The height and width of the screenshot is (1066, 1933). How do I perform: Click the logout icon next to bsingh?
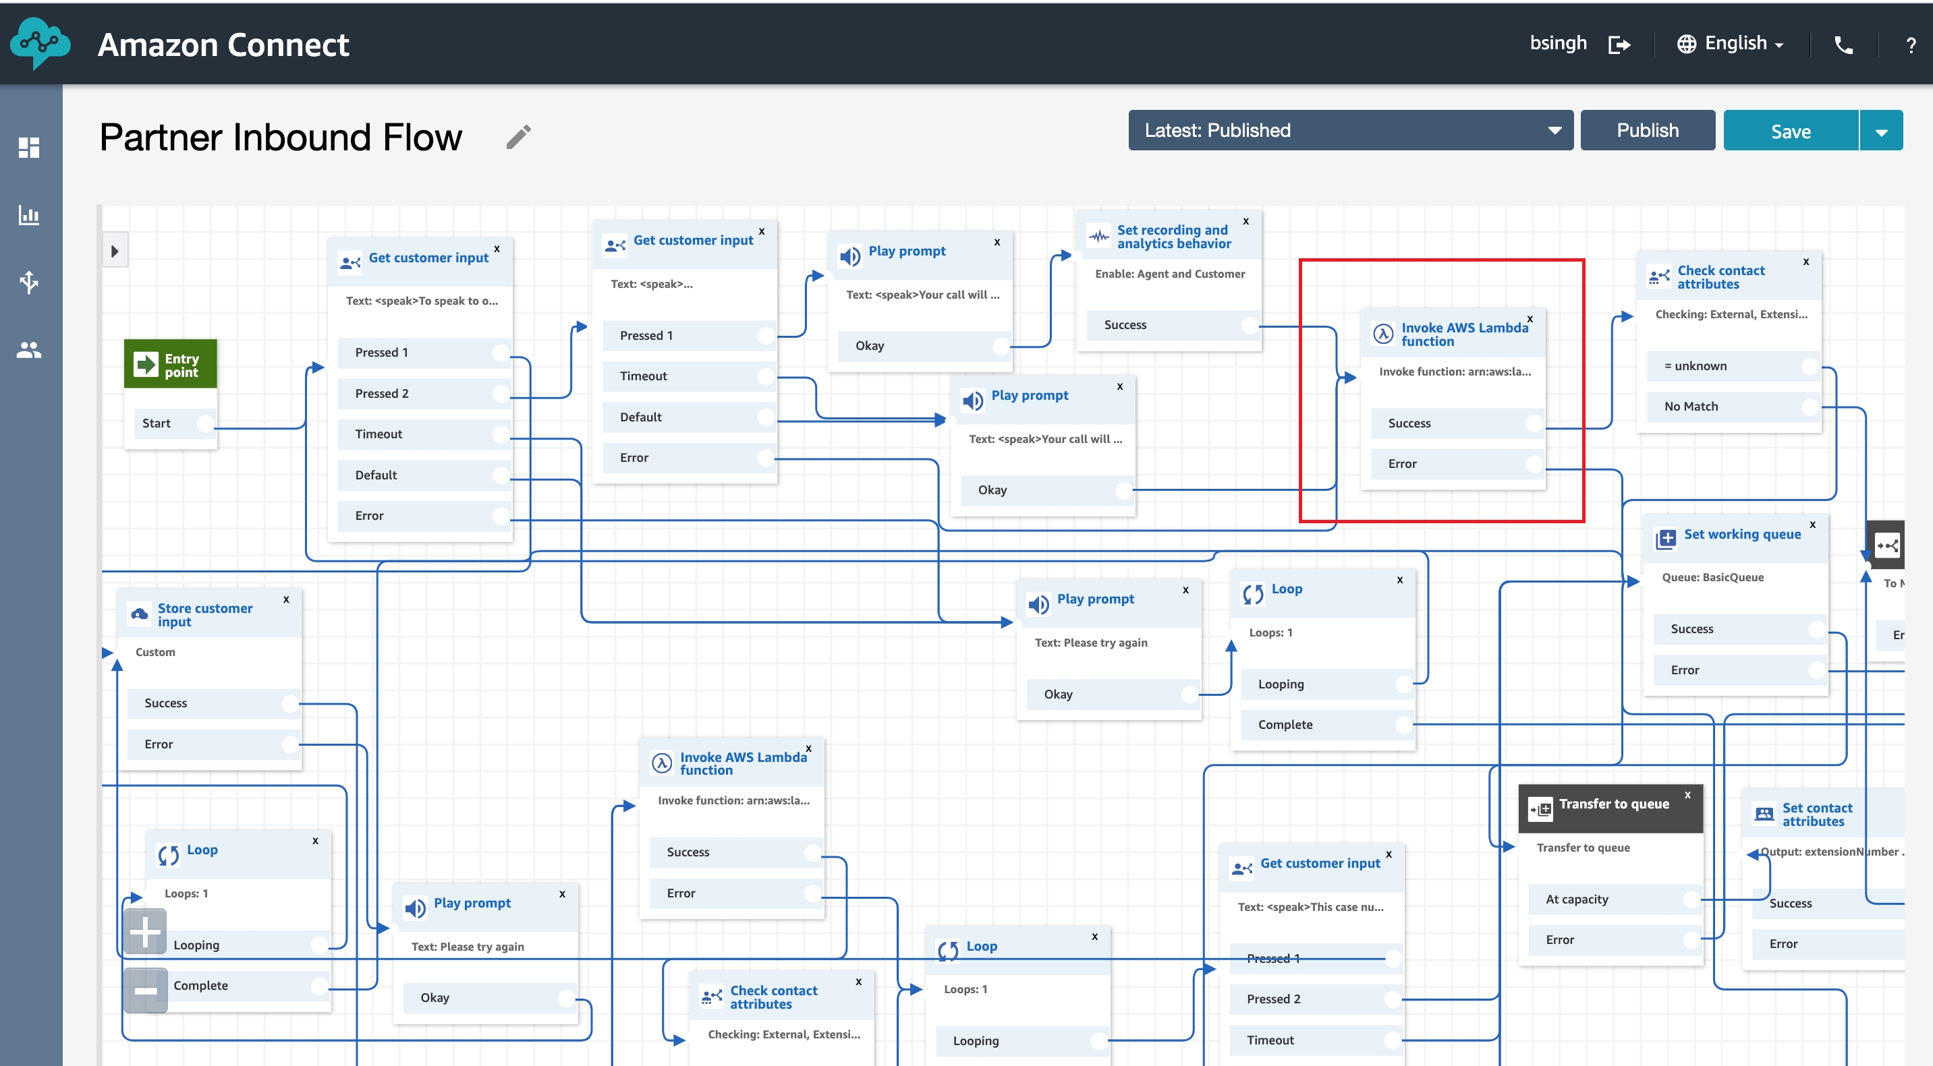coord(1619,45)
